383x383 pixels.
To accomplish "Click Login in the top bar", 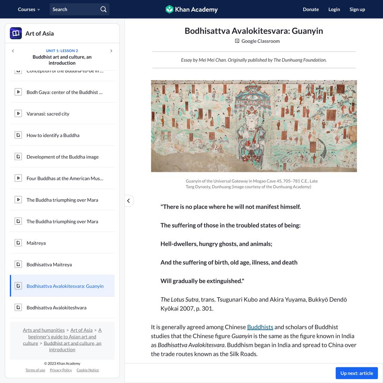I will click(334, 9).
